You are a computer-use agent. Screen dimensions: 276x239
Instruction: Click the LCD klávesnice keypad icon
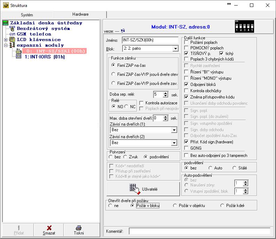pos(12,40)
